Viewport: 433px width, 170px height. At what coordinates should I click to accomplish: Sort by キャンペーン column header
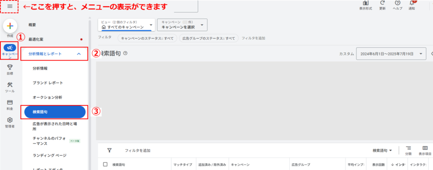240,164
